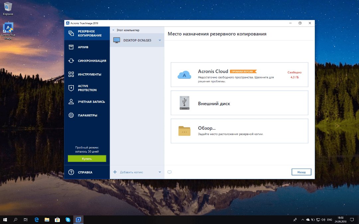Click the yellow browse folder icon

(x=184, y=131)
